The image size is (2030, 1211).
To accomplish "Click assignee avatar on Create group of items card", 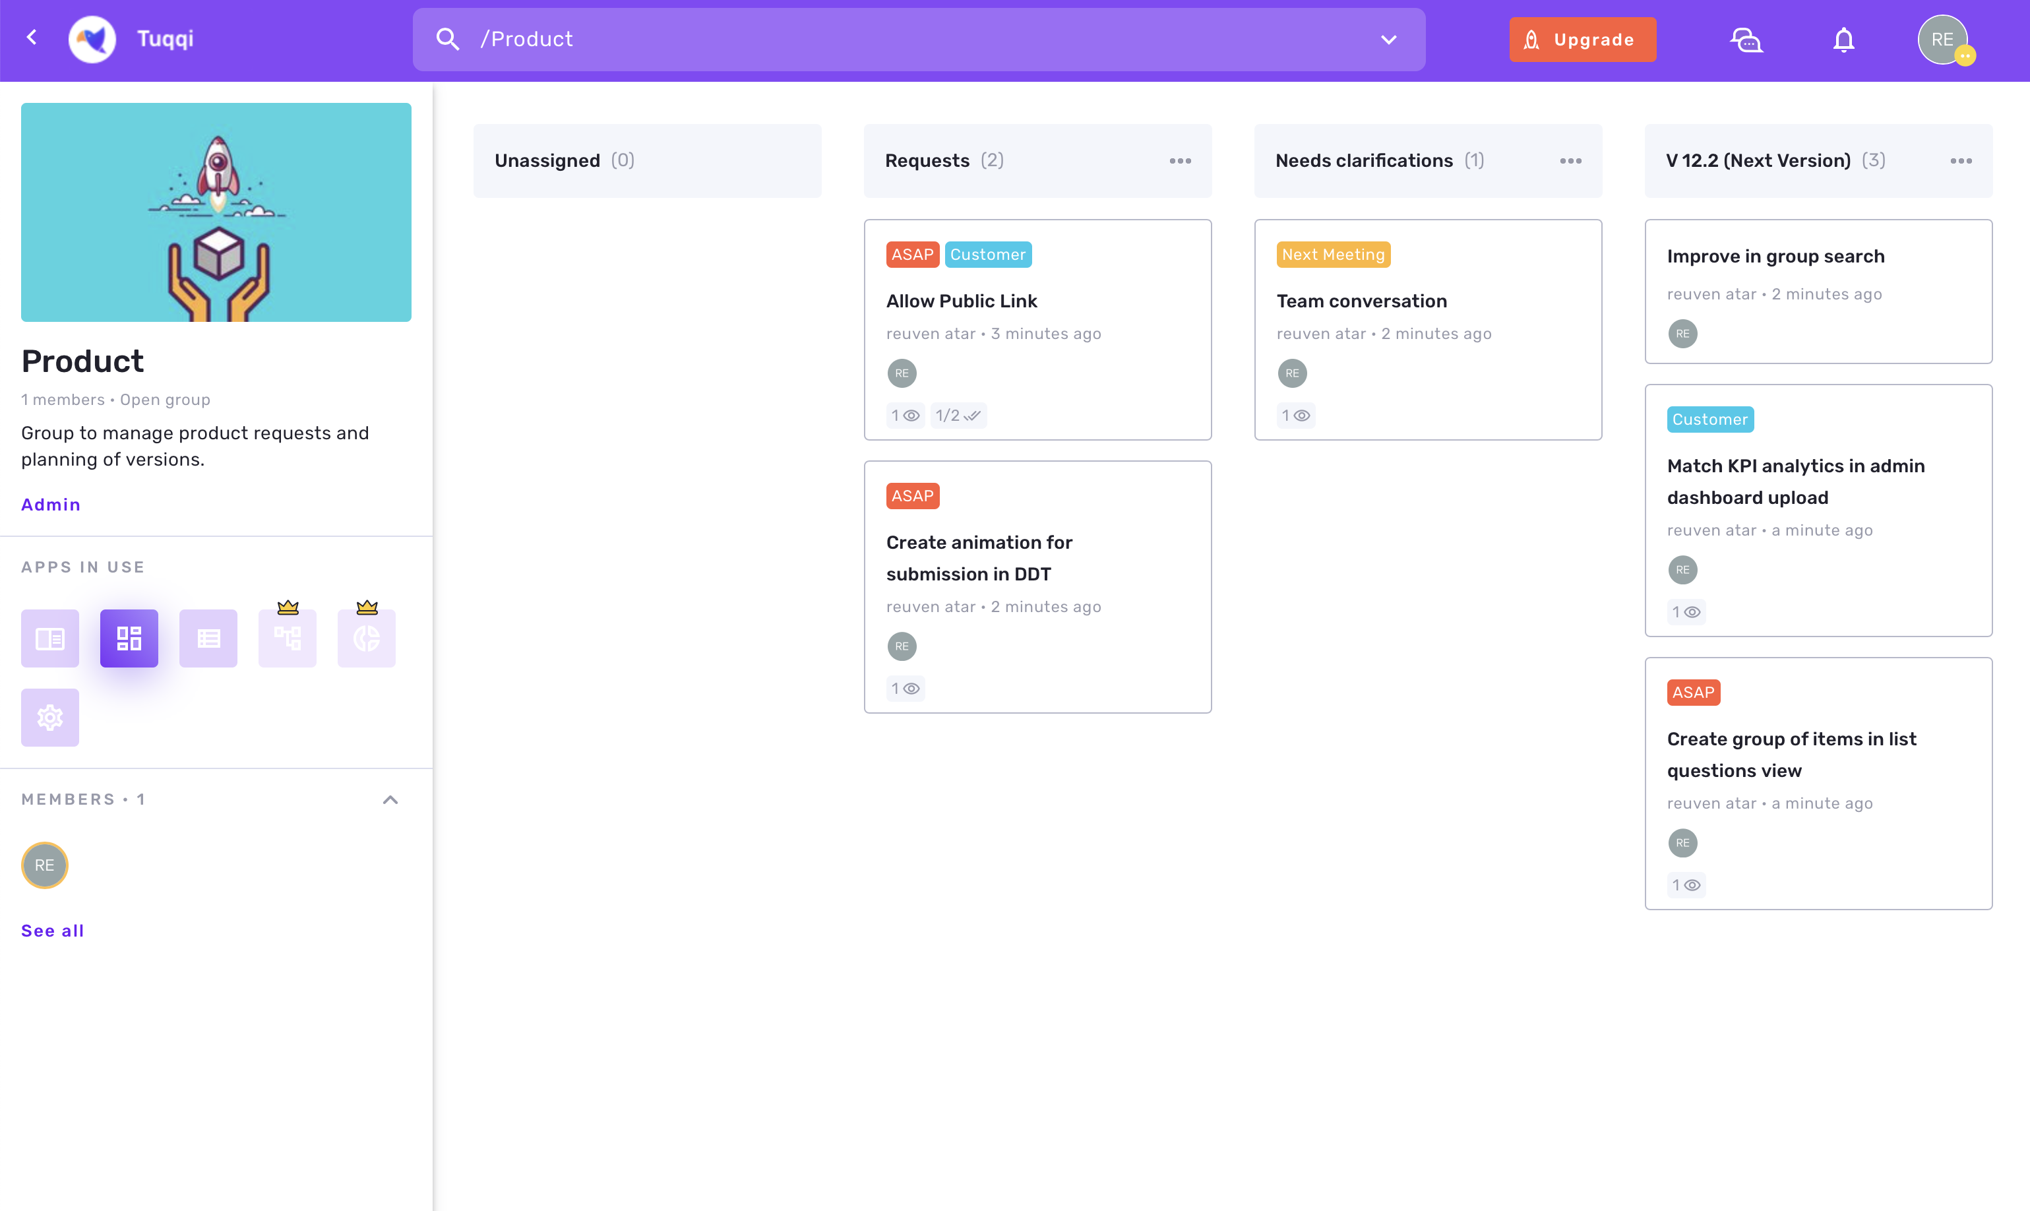I will (1682, 843).
